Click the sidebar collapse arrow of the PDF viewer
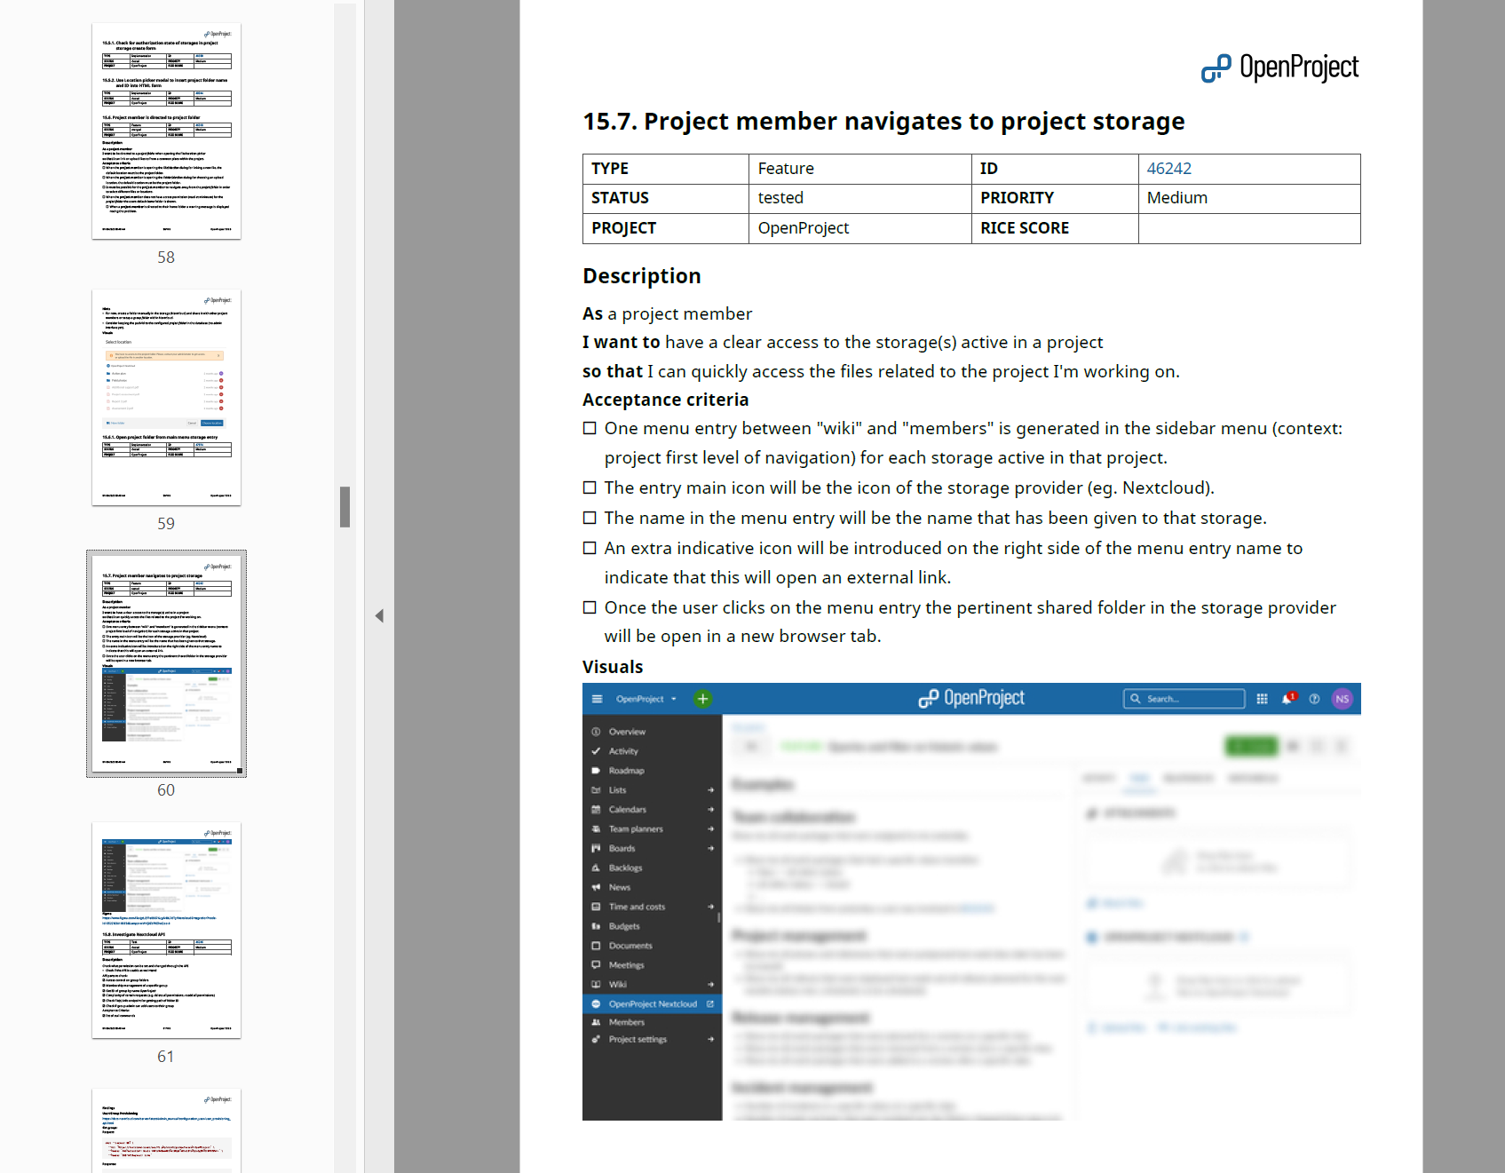The width and height of the screenshot is (1505, 1173). pos(380,614)
